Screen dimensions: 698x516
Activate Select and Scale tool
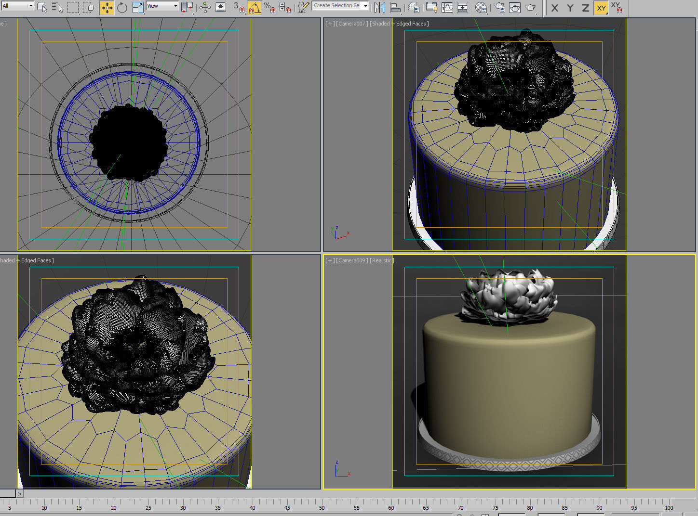tap(138, 7)
